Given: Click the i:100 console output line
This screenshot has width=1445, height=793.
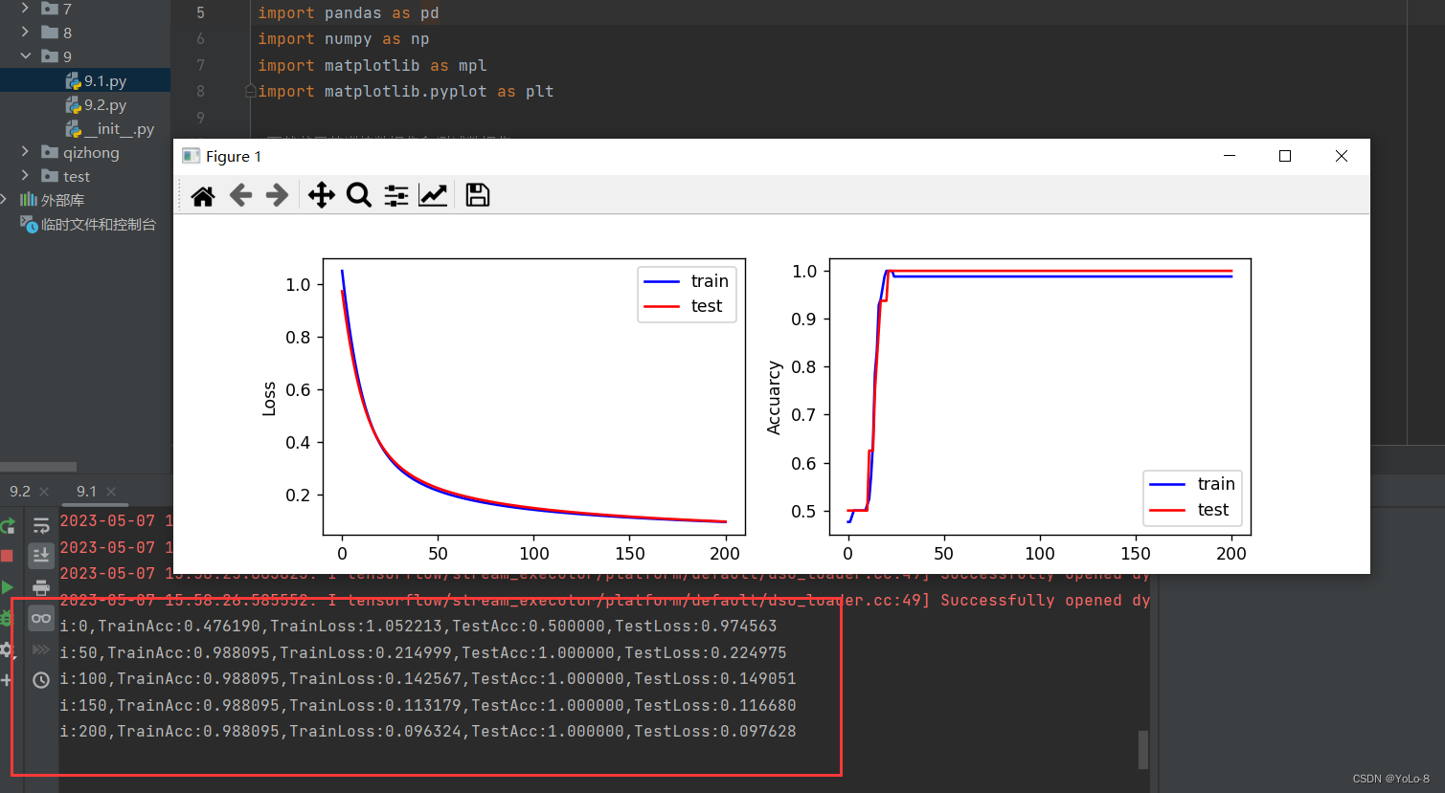Looking at the screenshot, I should click(x=428, y=679).
